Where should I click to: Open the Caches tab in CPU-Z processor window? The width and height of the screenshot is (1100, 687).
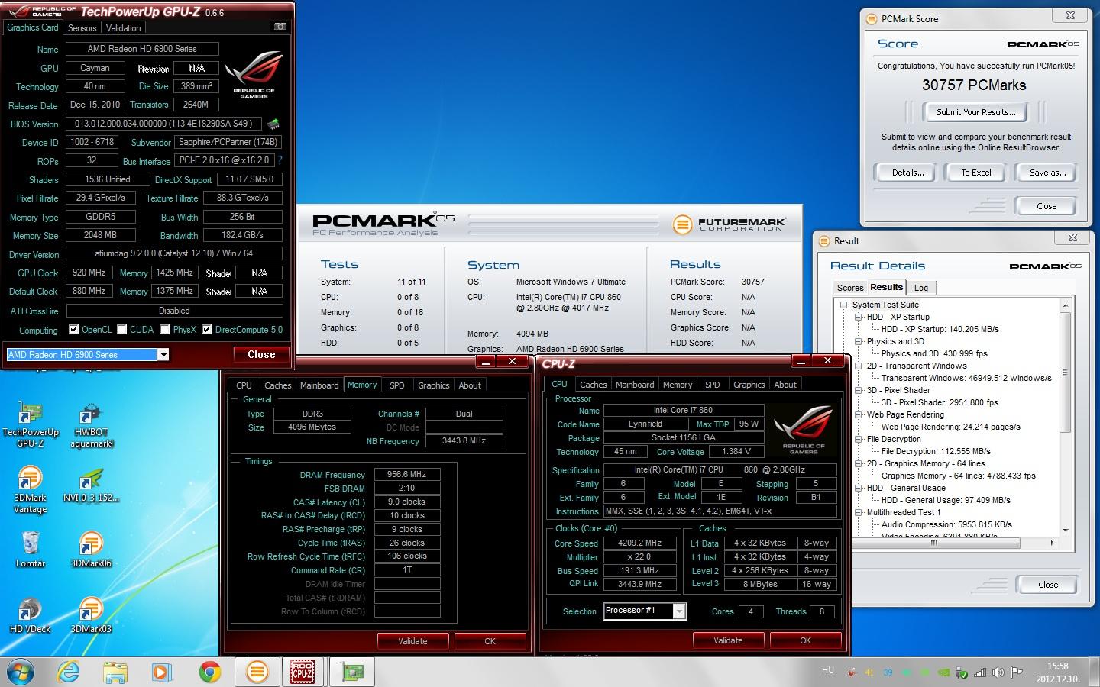(593, 385)
